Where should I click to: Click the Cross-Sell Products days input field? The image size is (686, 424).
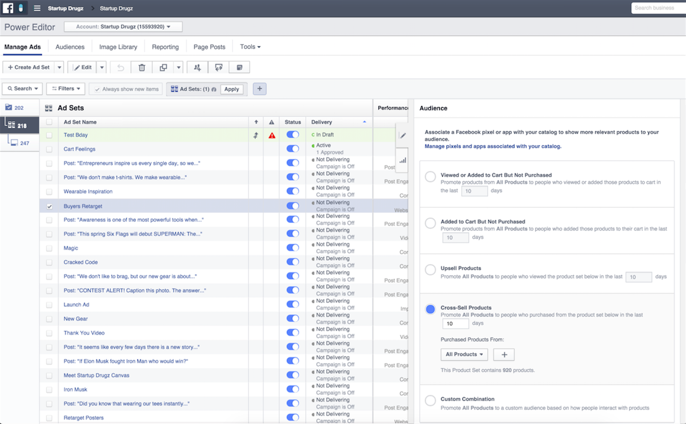point(455,324)
